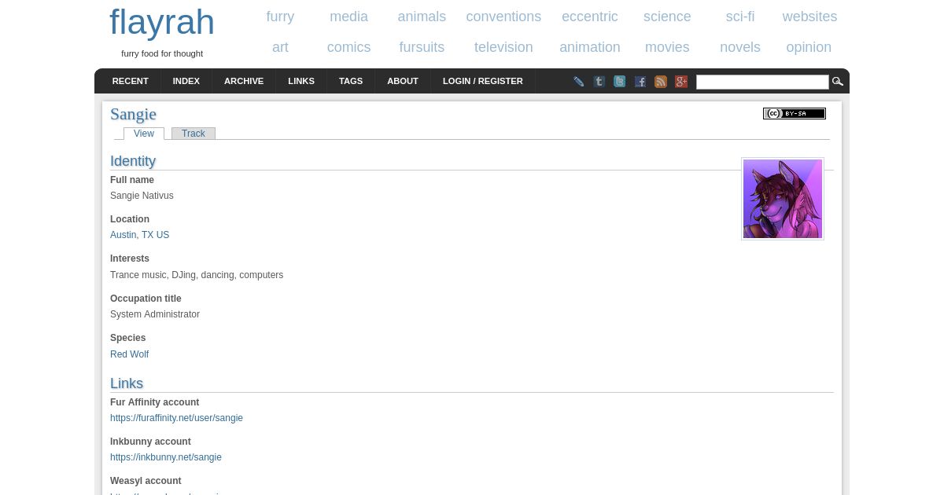Click the pencil (LiveJournal) icon in nav bar

point(579,82)
